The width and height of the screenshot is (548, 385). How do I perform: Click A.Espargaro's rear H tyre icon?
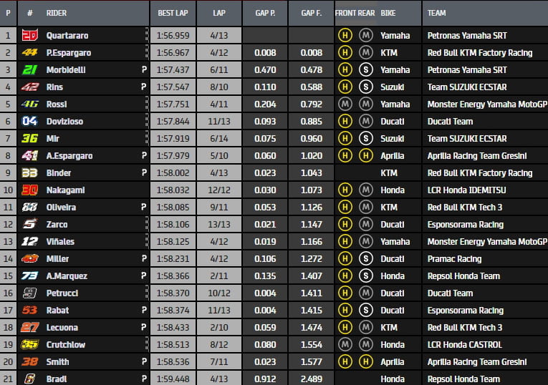point(365,155)
